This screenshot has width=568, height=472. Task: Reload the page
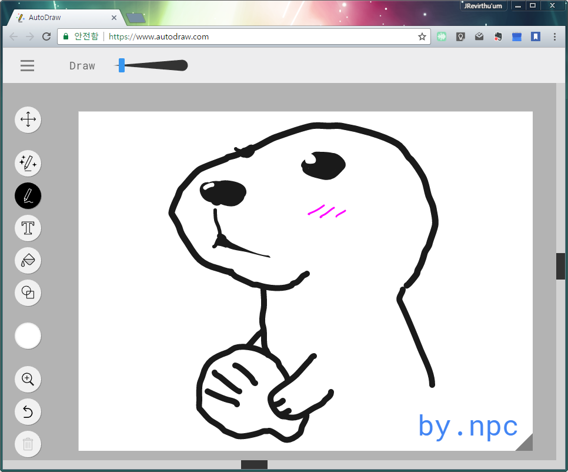point(46,36)
